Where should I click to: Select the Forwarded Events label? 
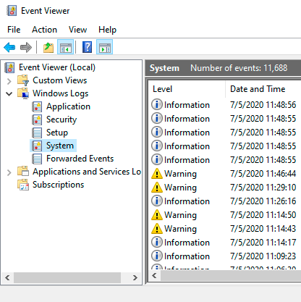pos(80,159)
